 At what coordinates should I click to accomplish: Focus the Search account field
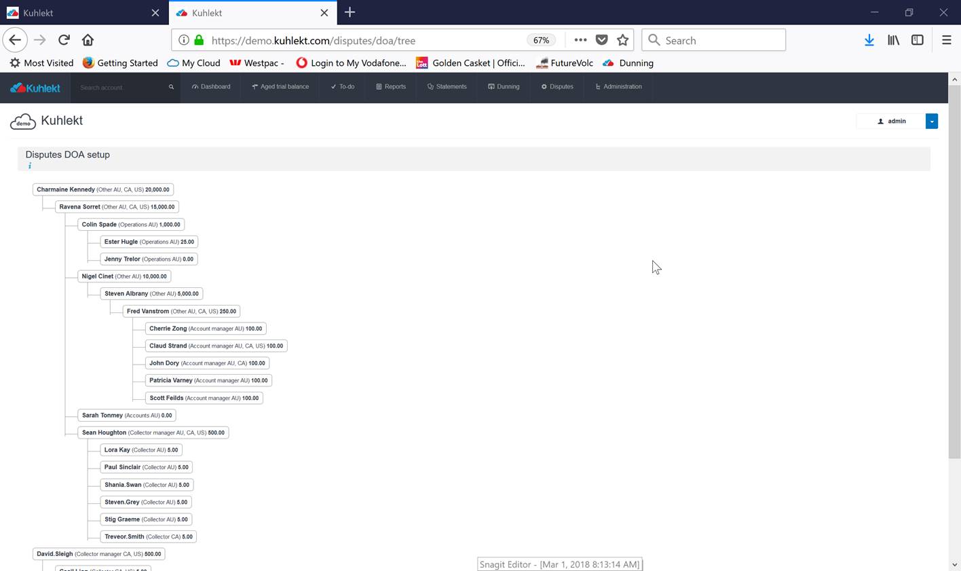(x=121, y=88)
